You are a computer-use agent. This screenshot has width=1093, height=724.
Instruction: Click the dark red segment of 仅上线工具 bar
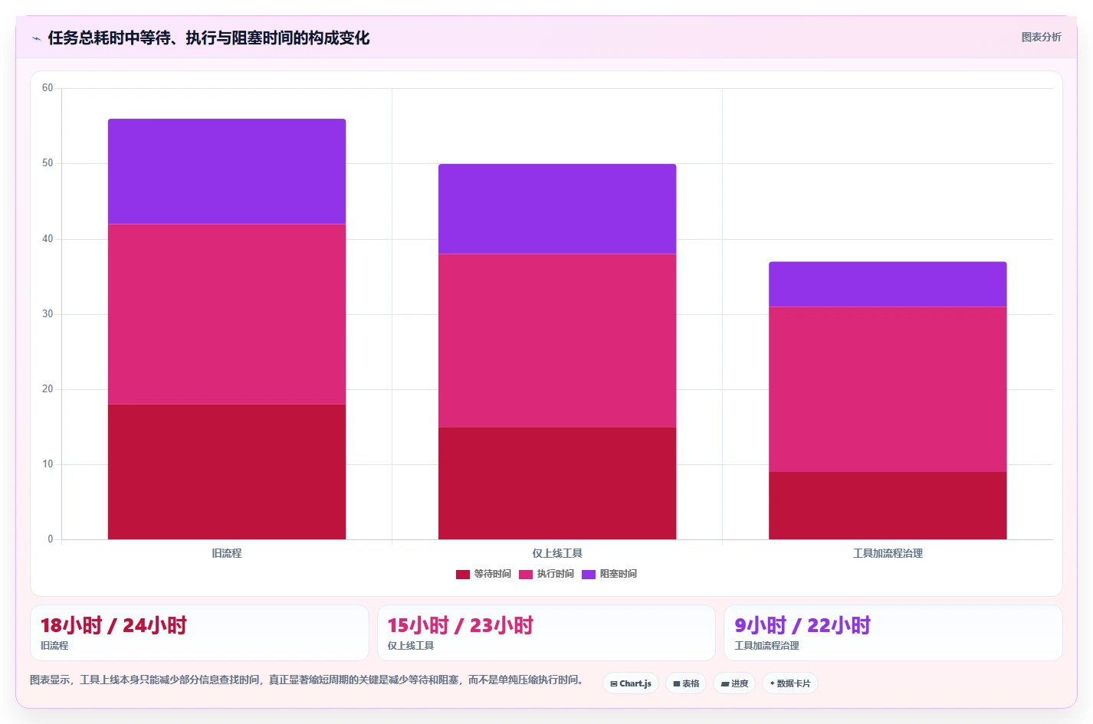click(x=557, y=483)
